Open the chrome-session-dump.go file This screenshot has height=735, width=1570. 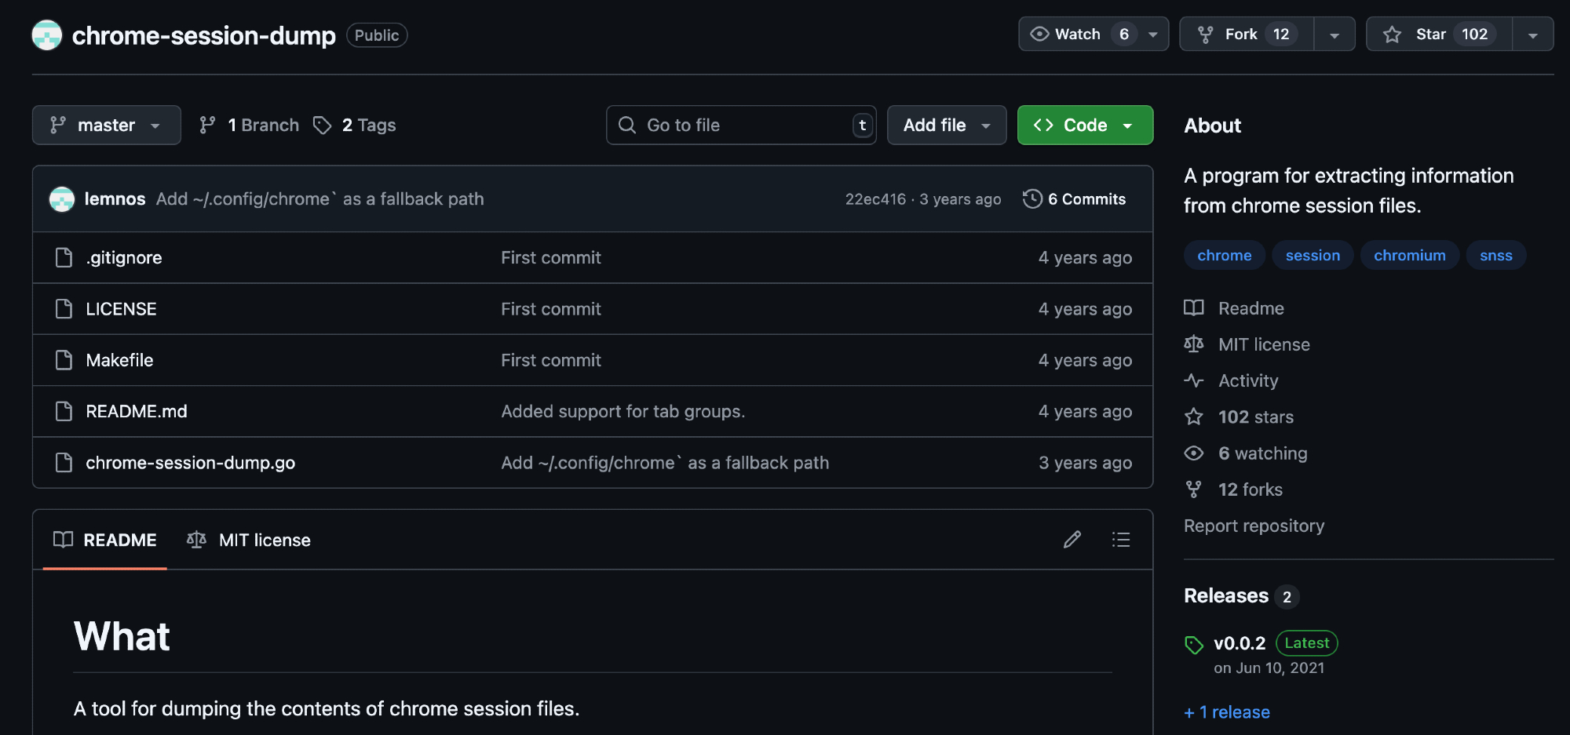pos(190,463)
